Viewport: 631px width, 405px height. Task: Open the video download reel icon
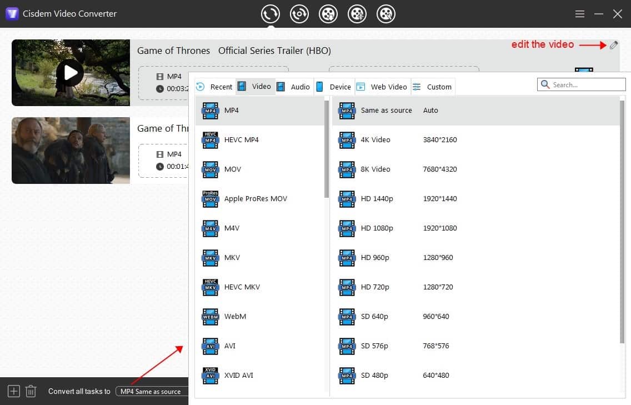(328, 14)
